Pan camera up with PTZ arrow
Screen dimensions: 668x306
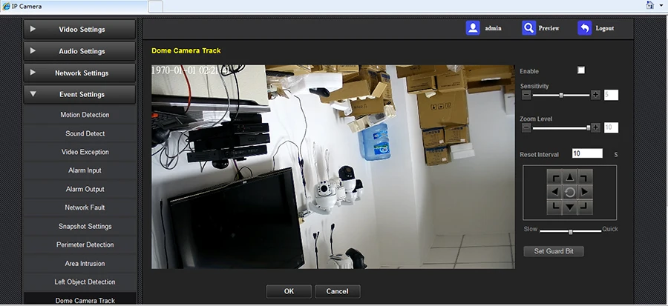[x=569, y=178]
